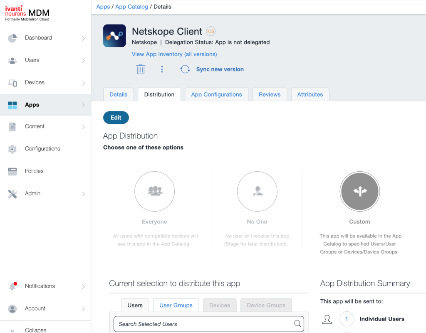Image resolution: width=426 pixels, height=333 pixels.
Task: Click the Notifications bell icon
Action: click(13, 286)
